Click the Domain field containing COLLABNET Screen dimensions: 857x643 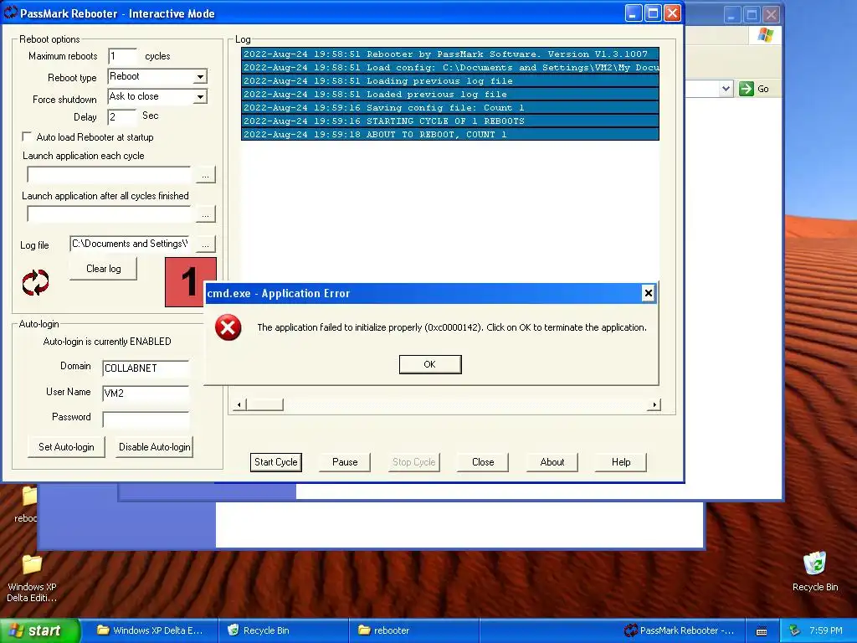coord(146,368)
